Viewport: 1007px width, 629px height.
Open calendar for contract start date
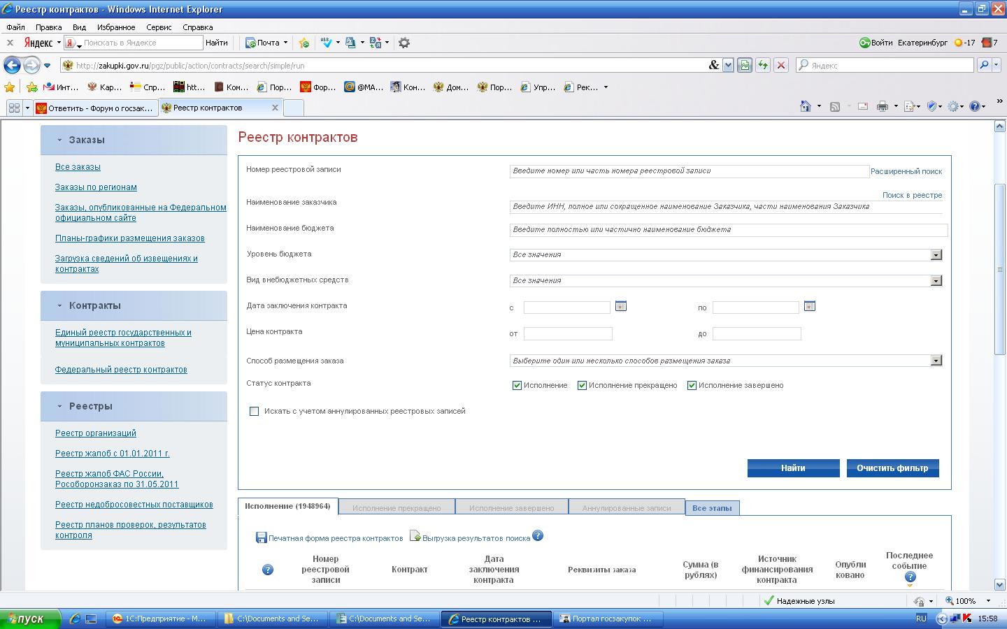pyautogui.click(x=620, y=306)
